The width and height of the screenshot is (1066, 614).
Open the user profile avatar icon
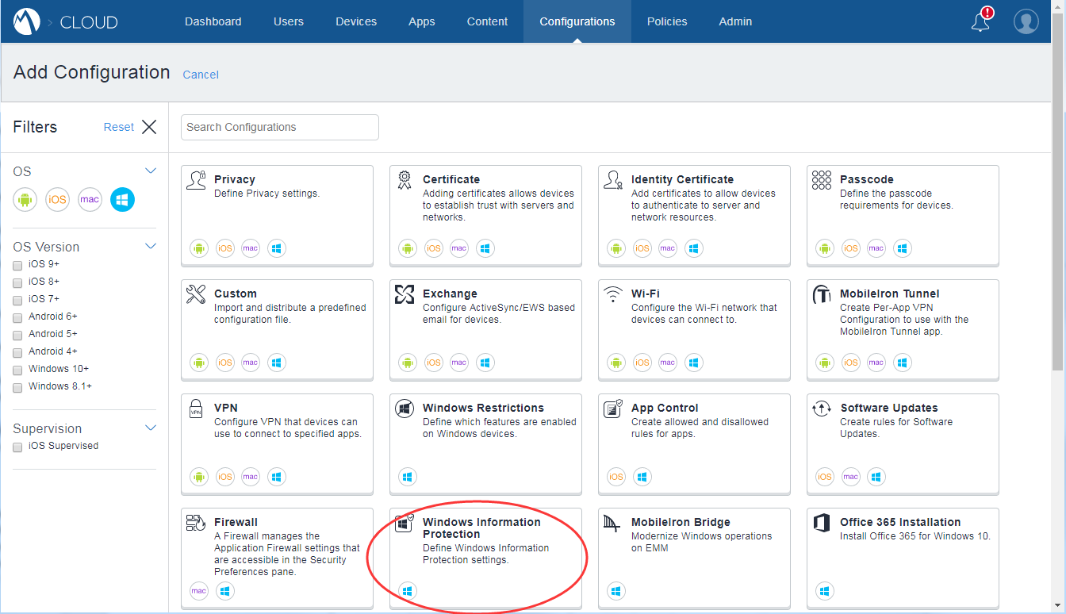(1026, 21)
